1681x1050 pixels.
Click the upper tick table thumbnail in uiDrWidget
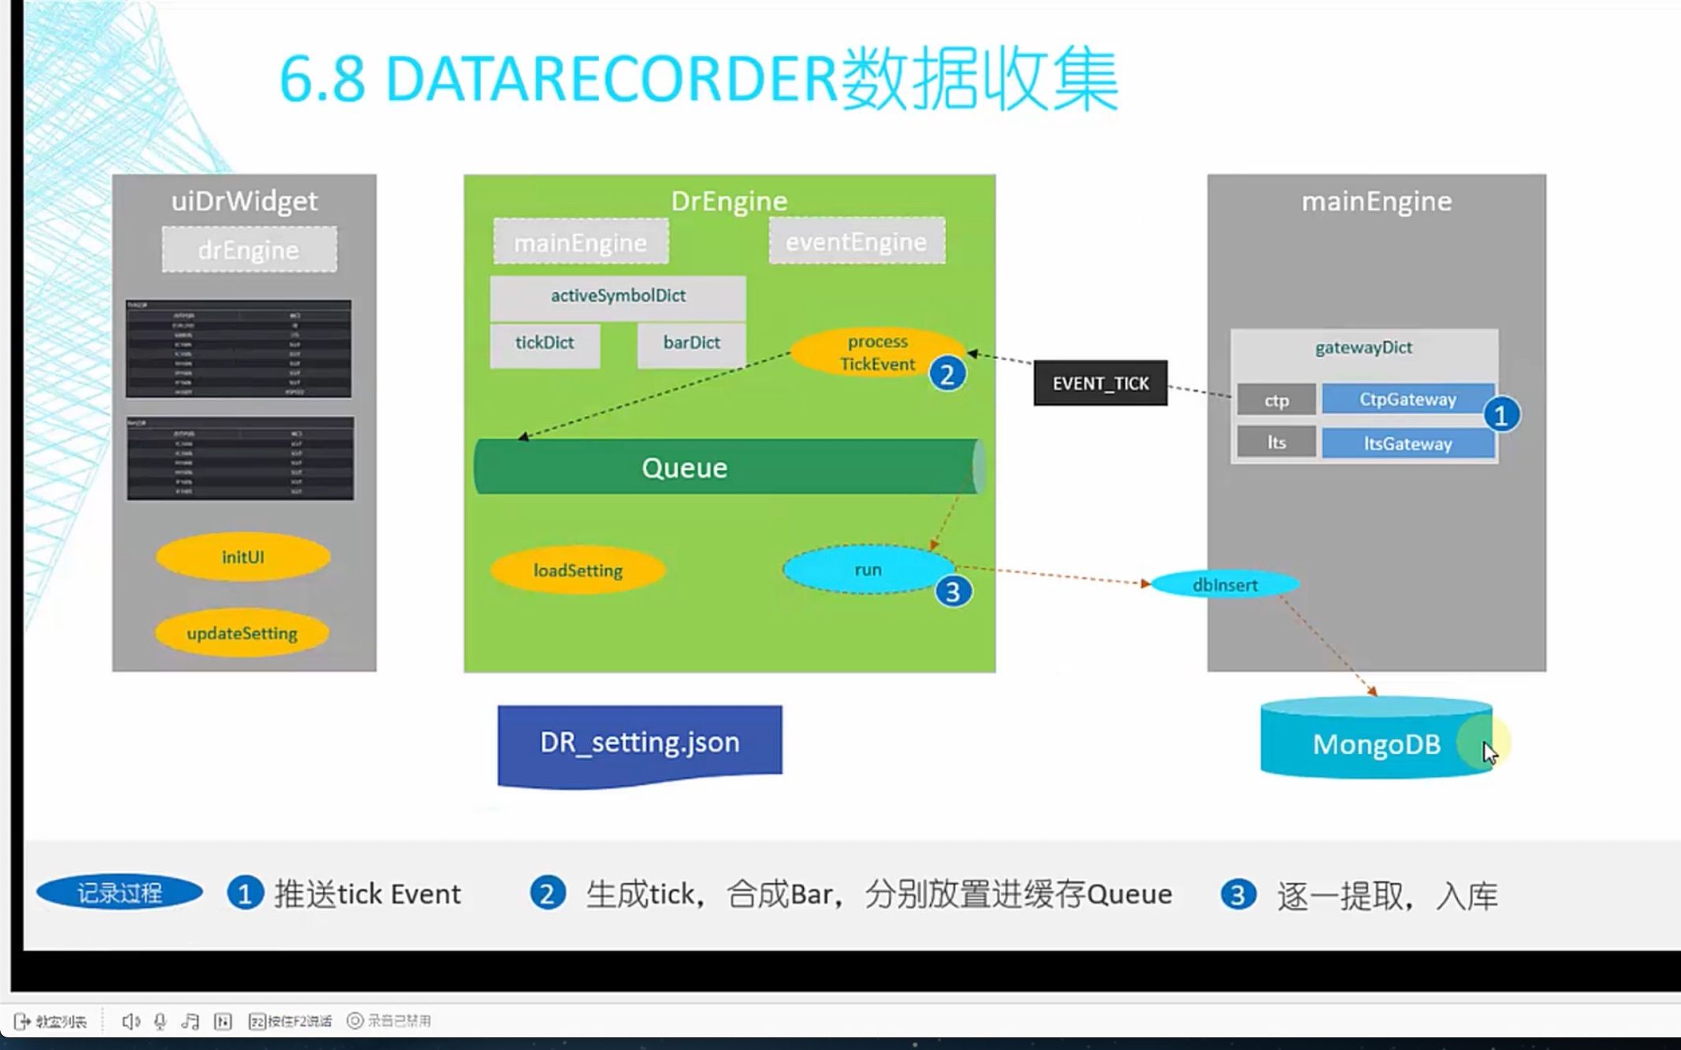click(x=239, y=348)
